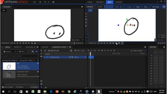Screen dimensions: 167x94
Task: Select the timeline arrow selection tool
Action: [41, 50]
